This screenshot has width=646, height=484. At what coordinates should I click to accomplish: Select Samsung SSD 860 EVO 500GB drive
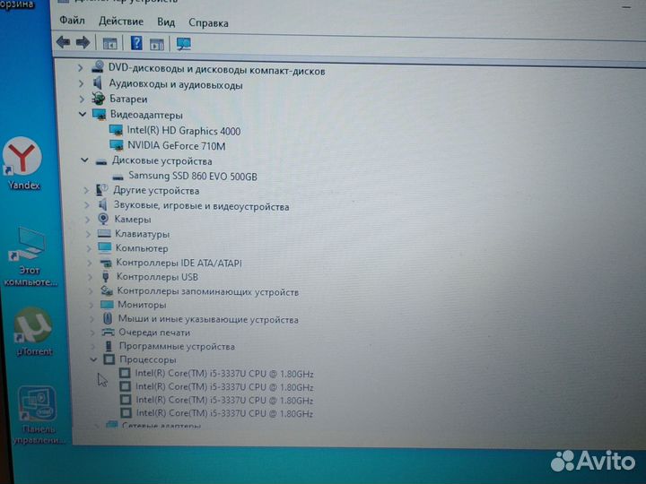click(x=193, y=177)
